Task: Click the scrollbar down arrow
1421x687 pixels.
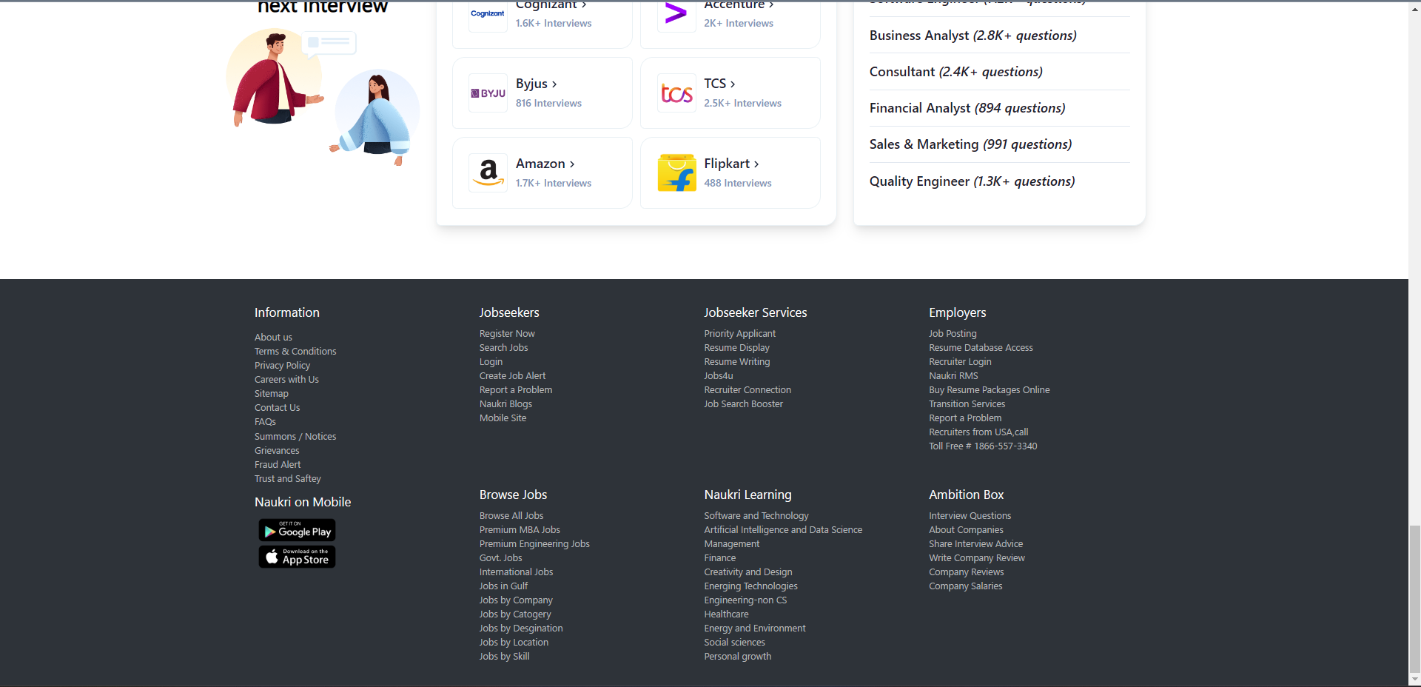Action: (x=1415, y=680)
